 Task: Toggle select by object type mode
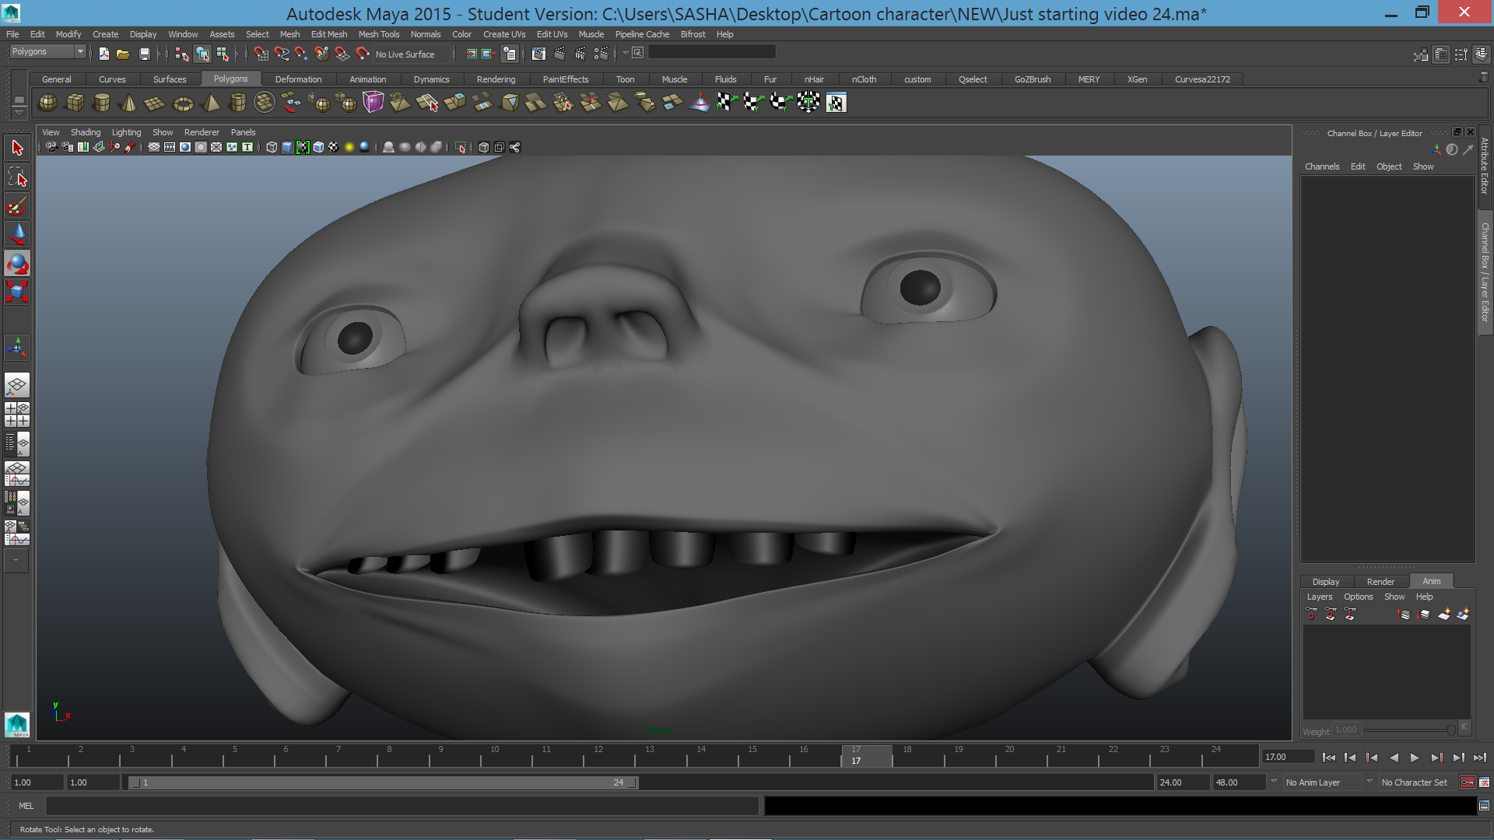pyautogui.click(x=202, y=54)
